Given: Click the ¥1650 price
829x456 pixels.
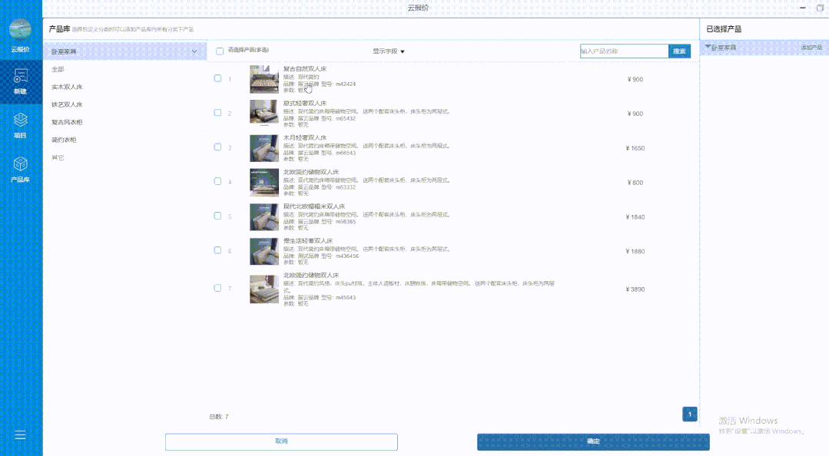Looking at the screenshot, I should point(635,148).
